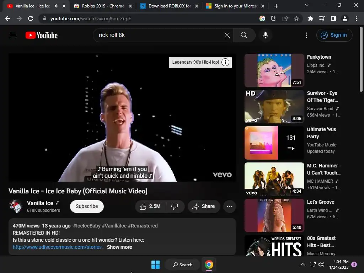Click the install app download icon
This screenshot has width=364, height=273.
(x=274, y=18)
